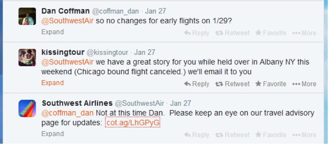Open More options on Southwest Airlines tweet
This screenshot has width=328, height=144.
[304, 135]
